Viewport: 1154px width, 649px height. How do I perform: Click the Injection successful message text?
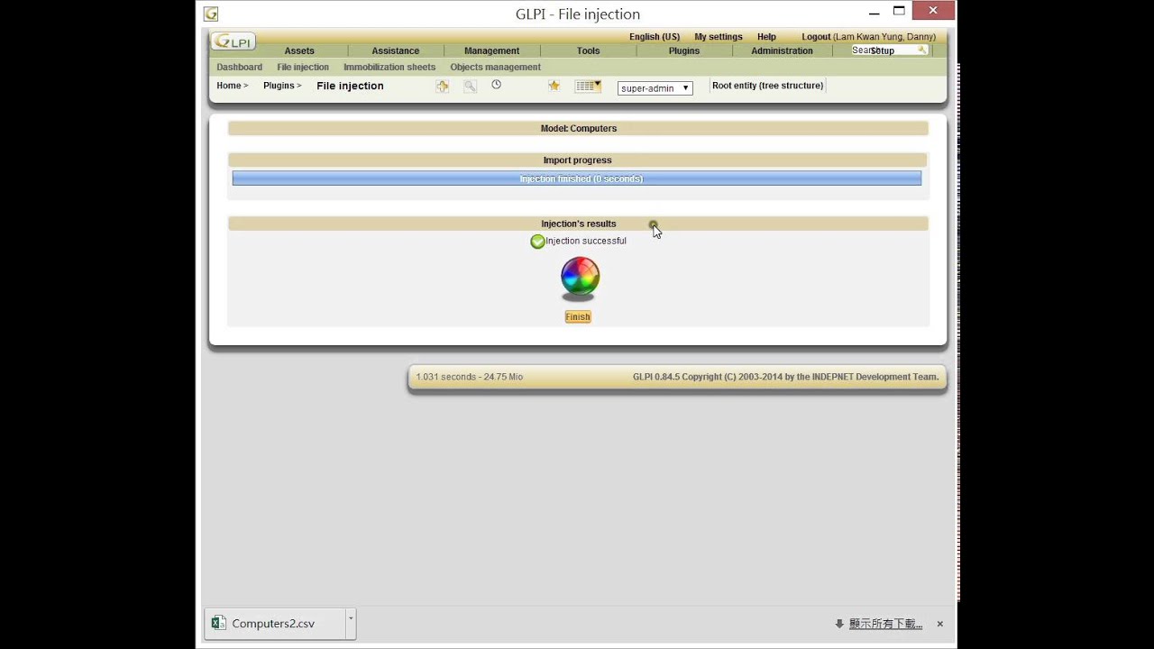click(586, 241)
